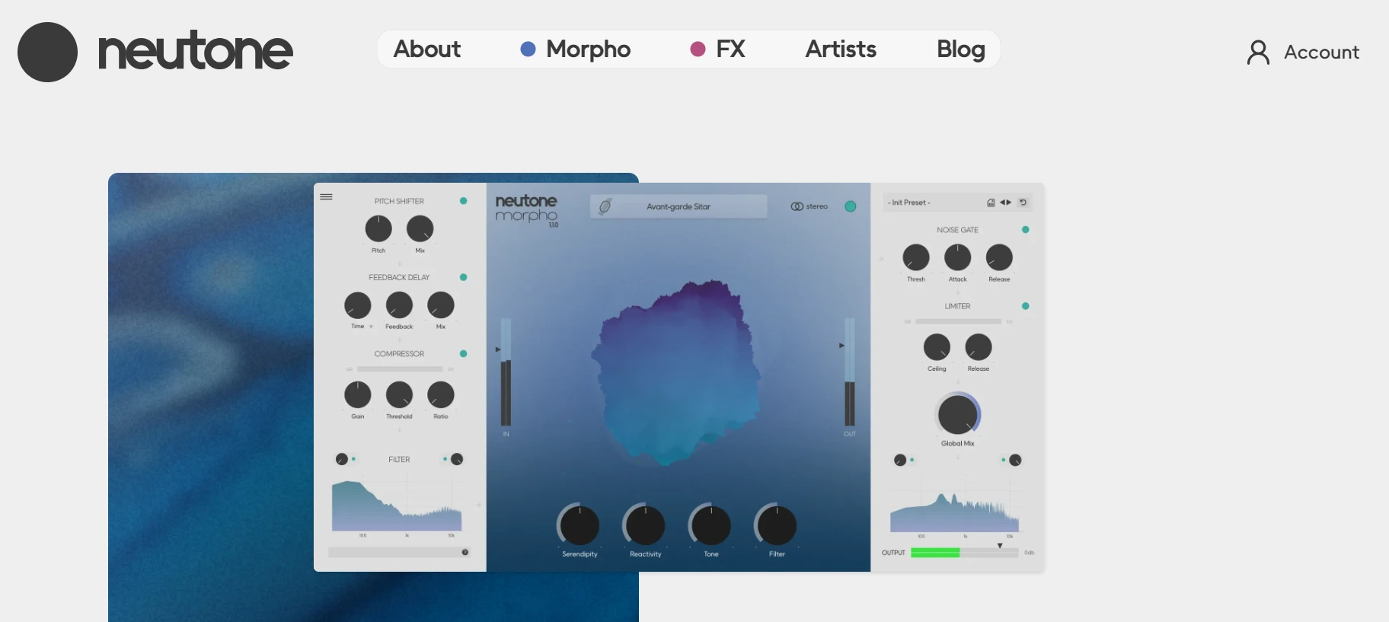
Task: Click the OUT level meter marker
Action: 841,346
